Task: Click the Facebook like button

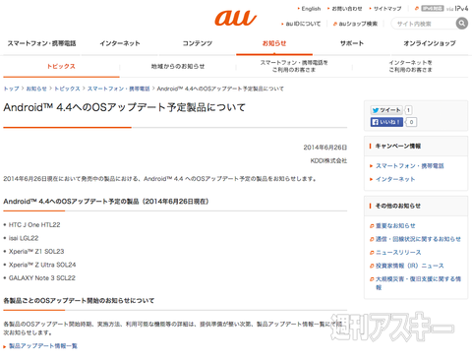Action: point(386,122)
